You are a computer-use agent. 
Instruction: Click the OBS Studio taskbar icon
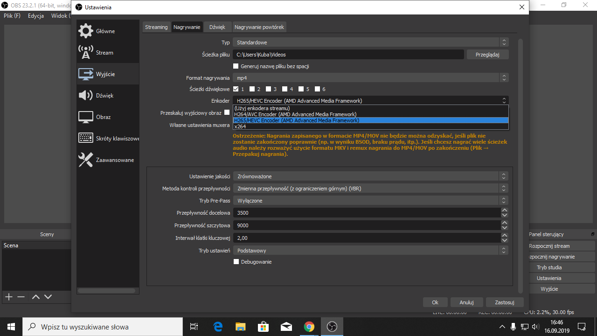pyautogui.click(x=332, y=327)
